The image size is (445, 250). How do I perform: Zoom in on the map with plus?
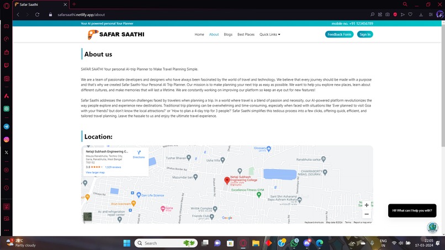click(x=367, y=205)
